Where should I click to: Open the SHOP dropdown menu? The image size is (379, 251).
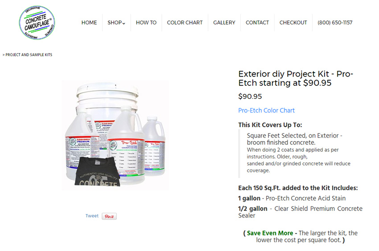point(116,22)
